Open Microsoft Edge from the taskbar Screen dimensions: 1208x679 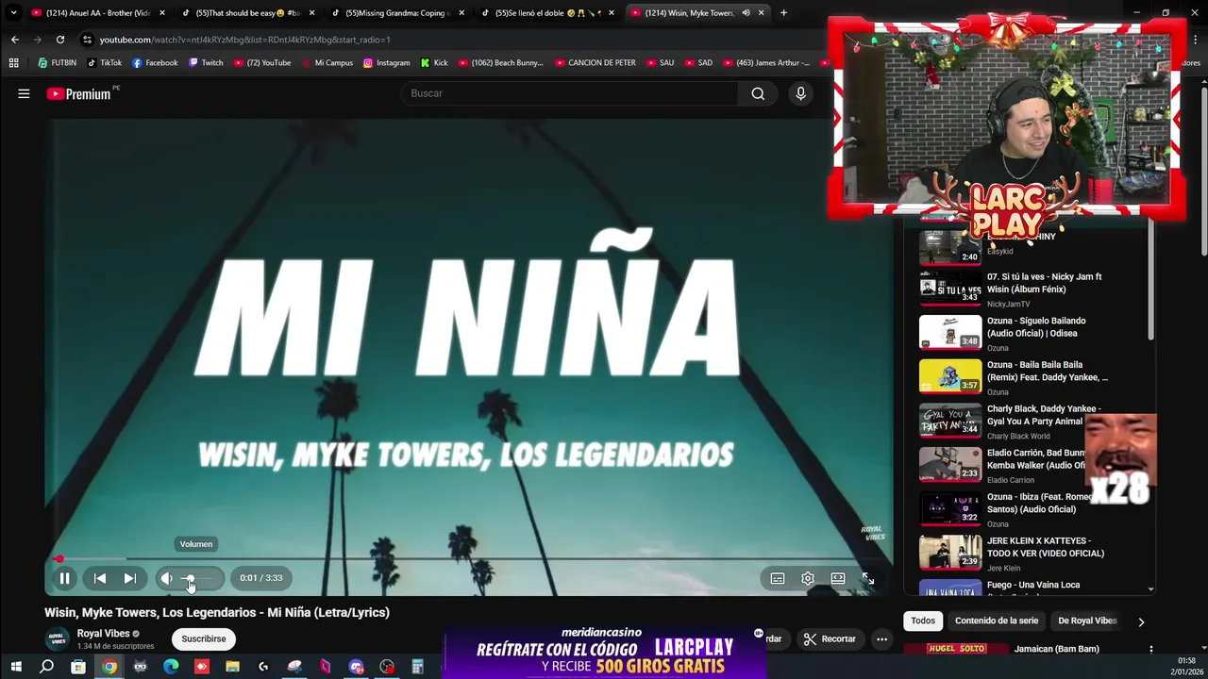(171, 667)
